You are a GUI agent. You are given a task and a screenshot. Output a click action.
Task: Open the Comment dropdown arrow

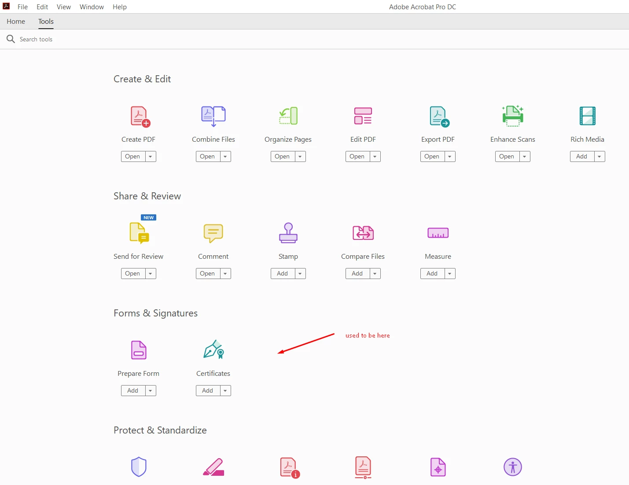tap(225, 273)
